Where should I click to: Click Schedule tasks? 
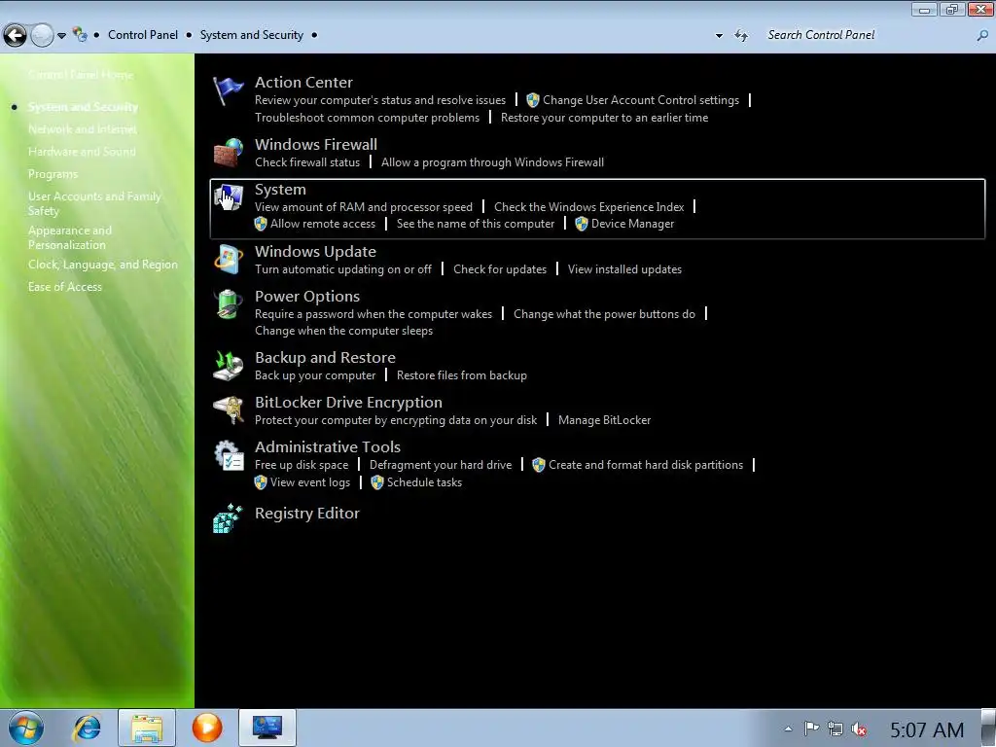coord(424,482)
